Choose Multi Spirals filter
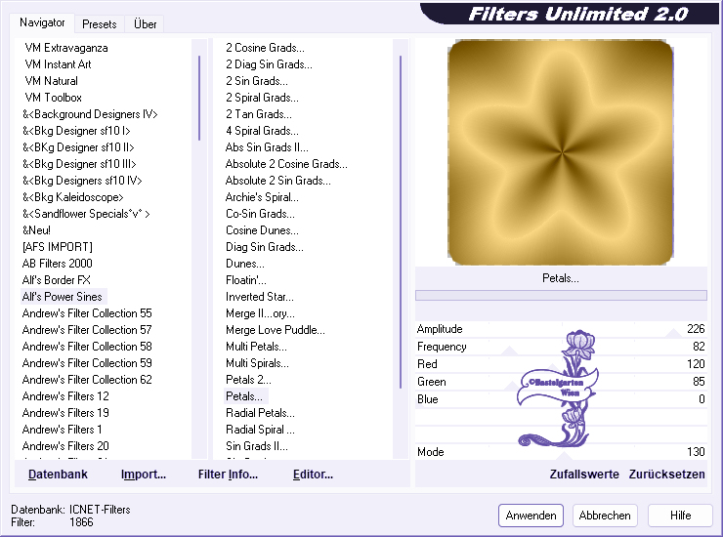The height and width of the screenshot is (537, 723). [x=257, y=363]
